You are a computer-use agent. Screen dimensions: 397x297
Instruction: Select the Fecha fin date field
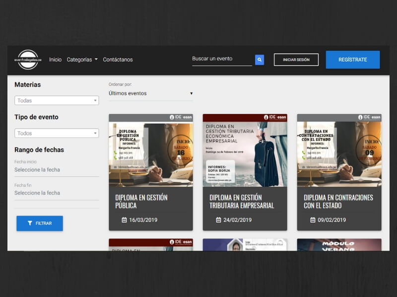pos(57,193)
